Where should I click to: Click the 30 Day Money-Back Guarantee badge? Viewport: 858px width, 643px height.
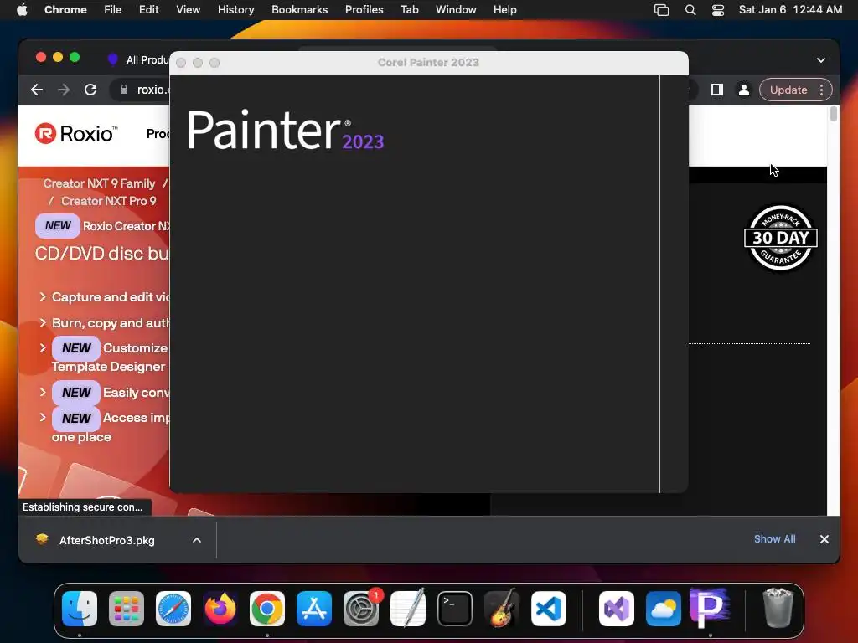pos(781,238)
